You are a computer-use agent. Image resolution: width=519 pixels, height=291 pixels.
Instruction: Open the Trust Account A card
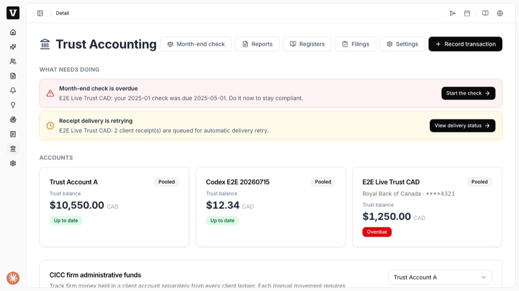click(x=114, y=207)
